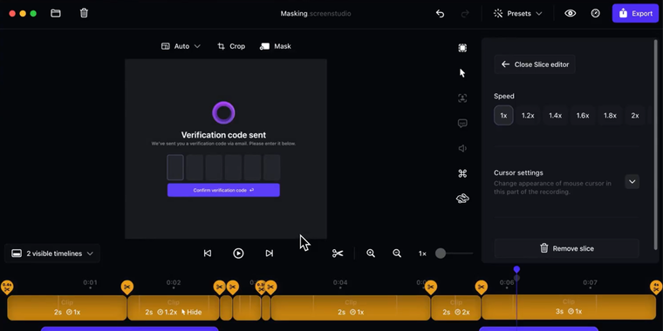The height and width of the screenshot is (331, 663).
Task: Click the 1× zoom level label
Action: pyautogui.click(x=422, y=253)
